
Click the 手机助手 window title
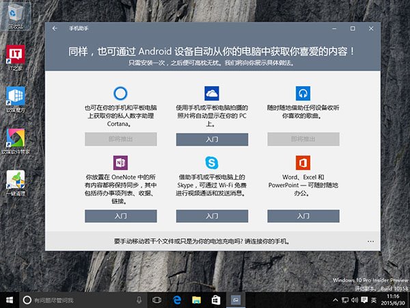point(79,28)
